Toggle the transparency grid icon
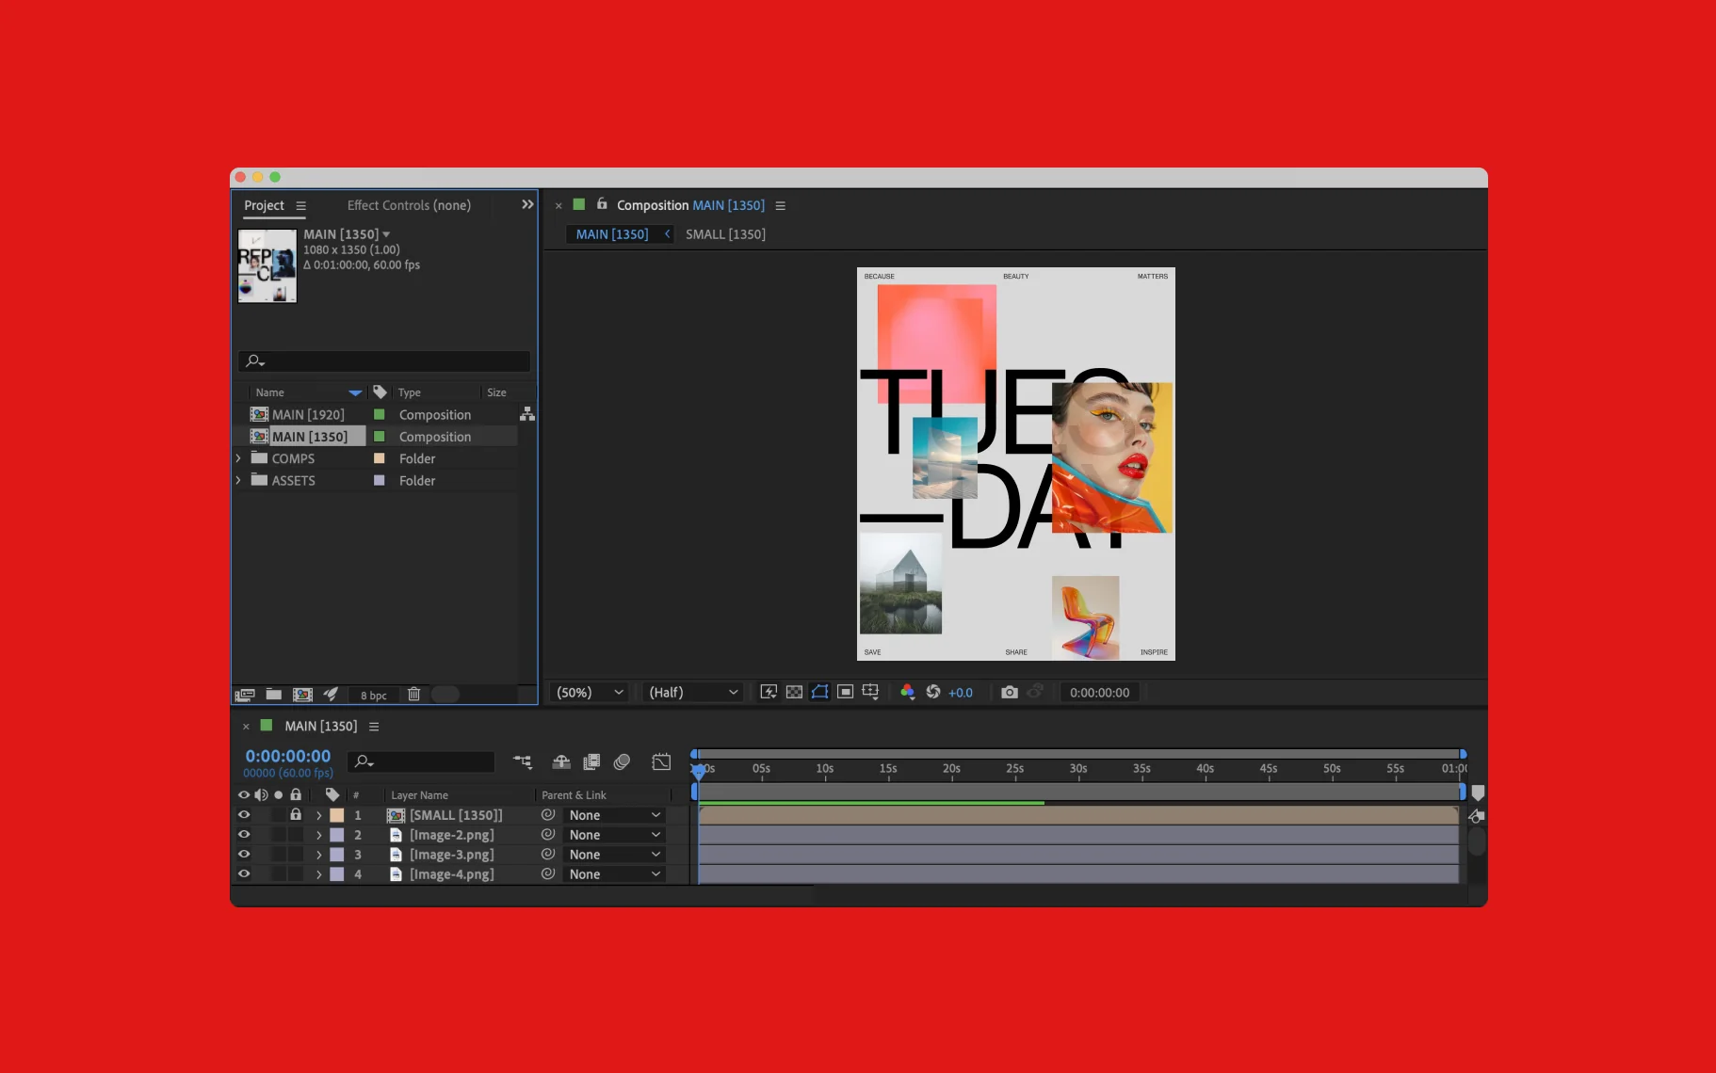 tap(794, 692)
